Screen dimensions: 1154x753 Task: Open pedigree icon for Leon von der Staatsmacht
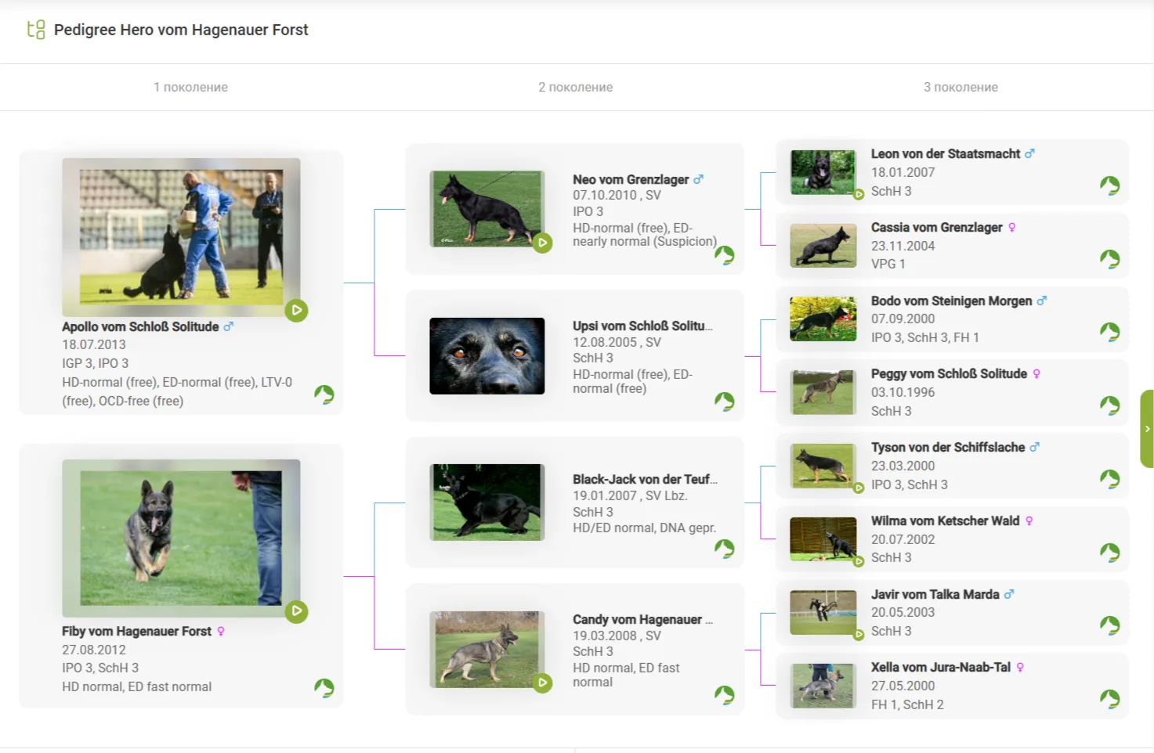[x=1109, y=186]
